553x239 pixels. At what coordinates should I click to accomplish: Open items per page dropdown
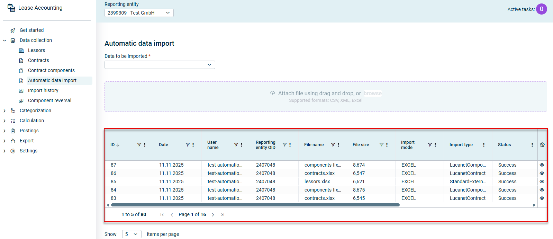[132, 234]
